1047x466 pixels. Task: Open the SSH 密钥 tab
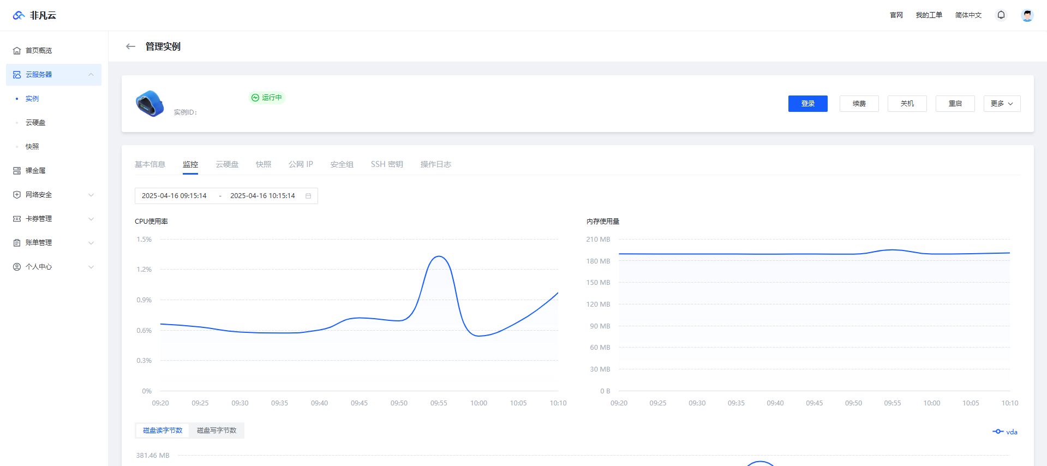(x=387, y=164)
